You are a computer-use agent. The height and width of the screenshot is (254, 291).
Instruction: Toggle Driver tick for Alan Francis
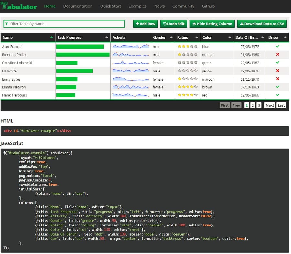[277, 47]
